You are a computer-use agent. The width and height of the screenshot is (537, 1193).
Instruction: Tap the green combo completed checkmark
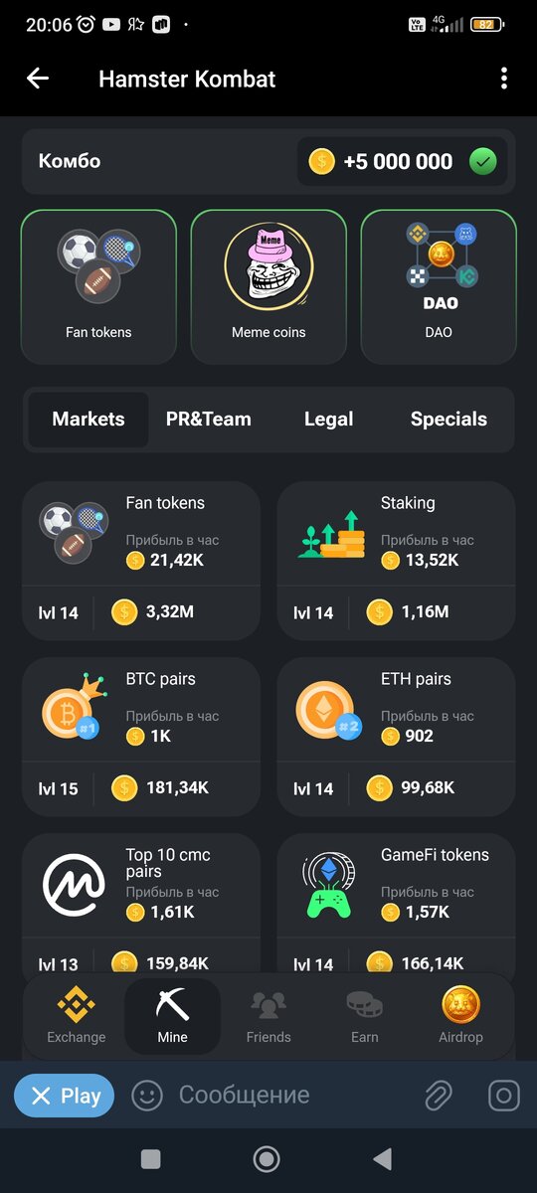pyautogui.click(x=482, y=162)
